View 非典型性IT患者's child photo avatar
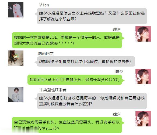The width and height of the screenshot is (157, 135). (16, 94)
